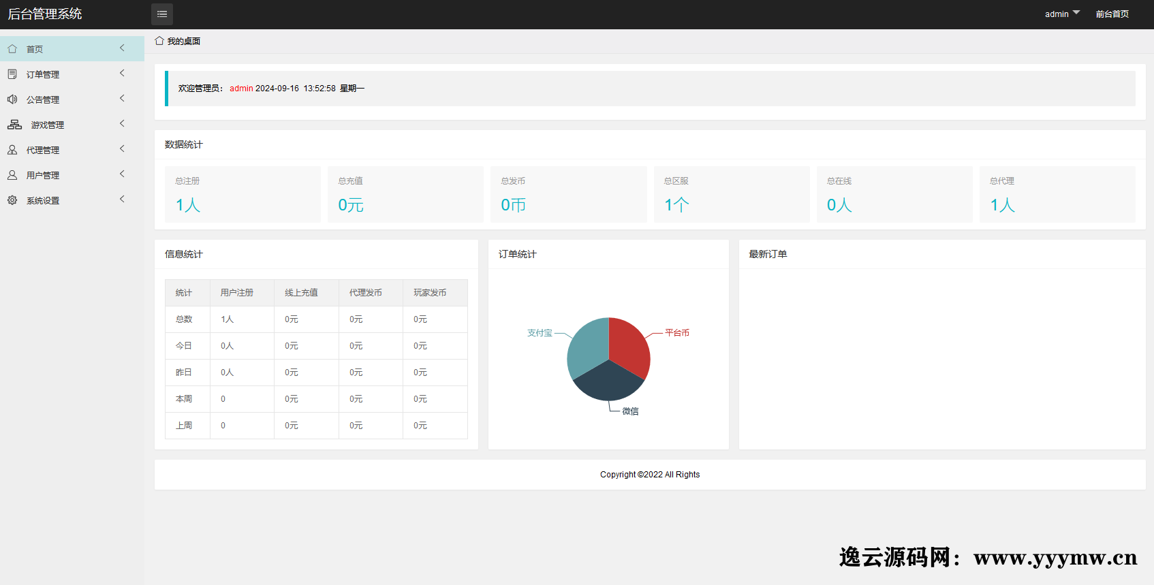The width and height of the screenshot is (1154, 585).
Task: Click the 信息统计 panel heading
Action: tap(184, 254)
